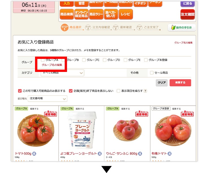Click the question mark help icon
The height and width of the screenshot is (173, 212).
[145, 91]
